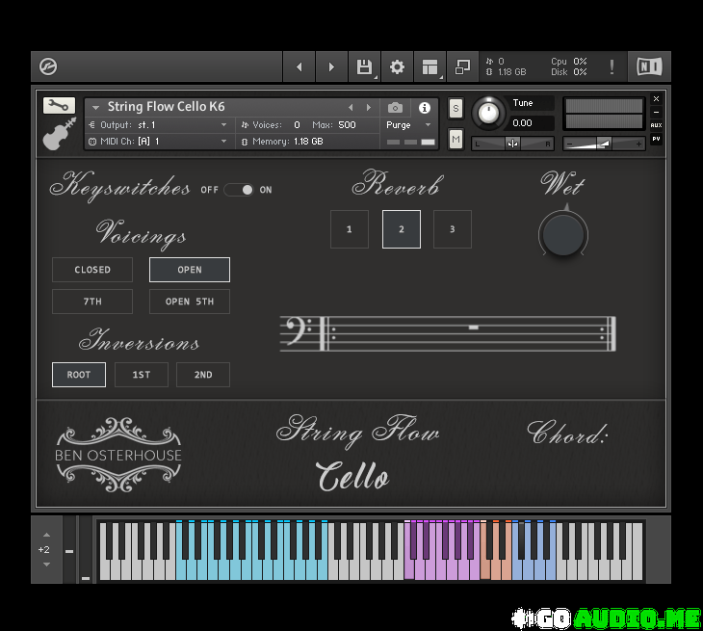
Task: Click the volume slider below the meters
Action: click(604, 144)
